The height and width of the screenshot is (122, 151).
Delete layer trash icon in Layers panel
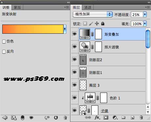click(141, 117)
